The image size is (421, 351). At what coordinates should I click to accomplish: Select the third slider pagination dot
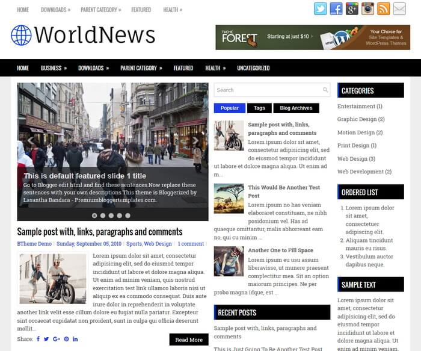point(111,215)
